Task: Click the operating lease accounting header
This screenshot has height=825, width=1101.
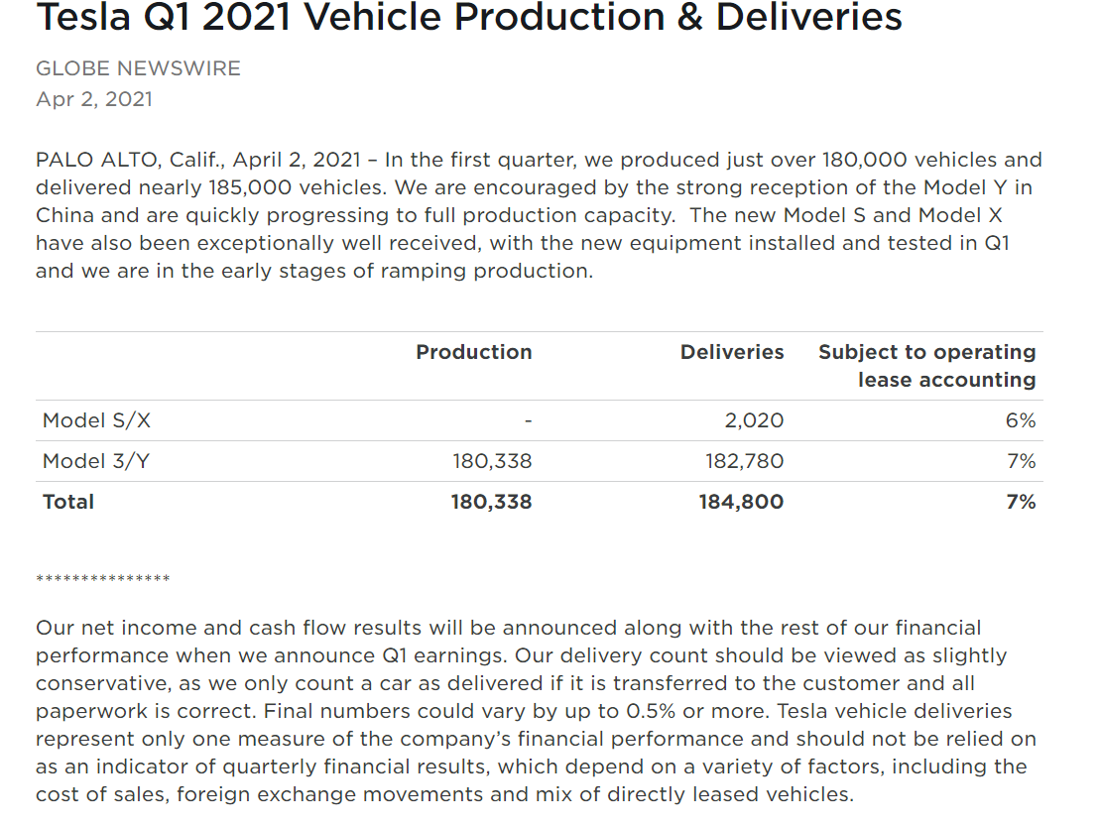Action: pos(926,366)
